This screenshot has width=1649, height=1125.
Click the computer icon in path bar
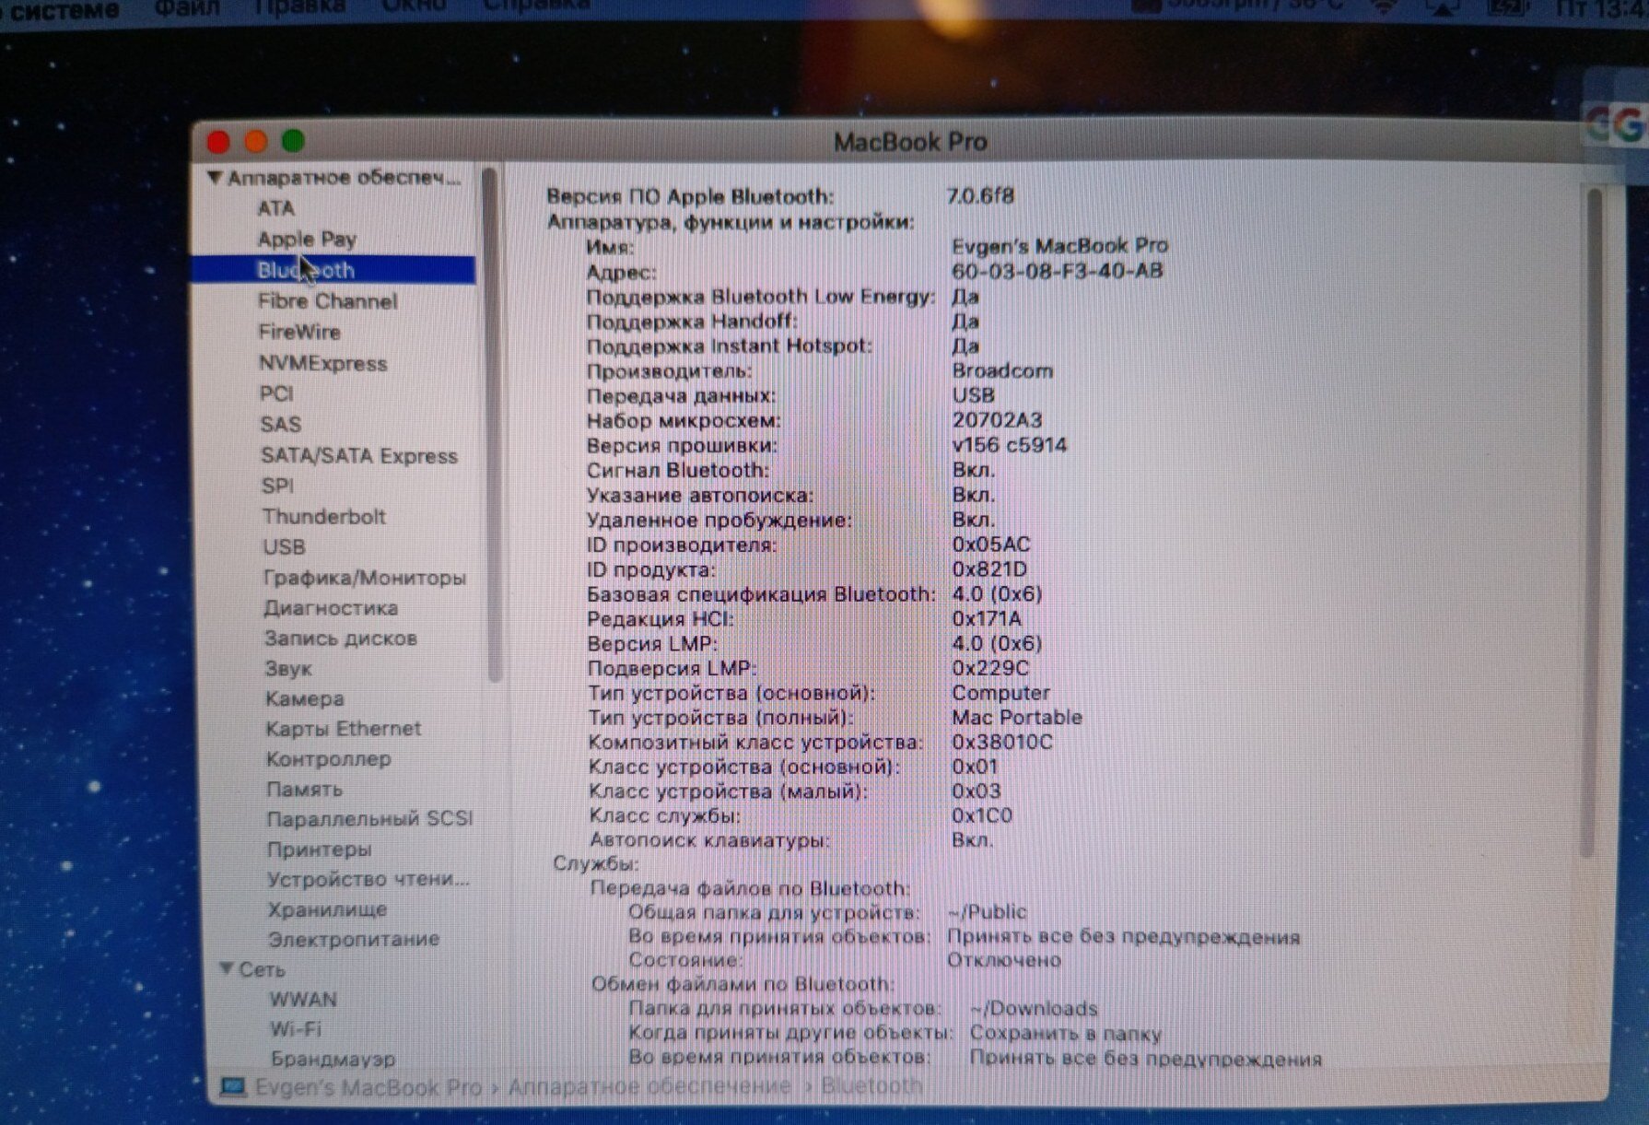pyautogui.click(x=232, y=1087)
